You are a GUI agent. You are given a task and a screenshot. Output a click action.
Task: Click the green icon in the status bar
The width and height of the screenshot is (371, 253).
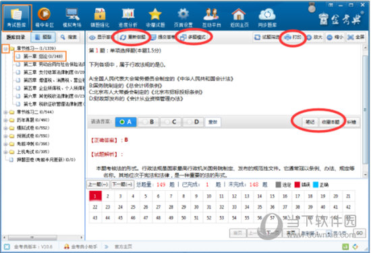345,247
